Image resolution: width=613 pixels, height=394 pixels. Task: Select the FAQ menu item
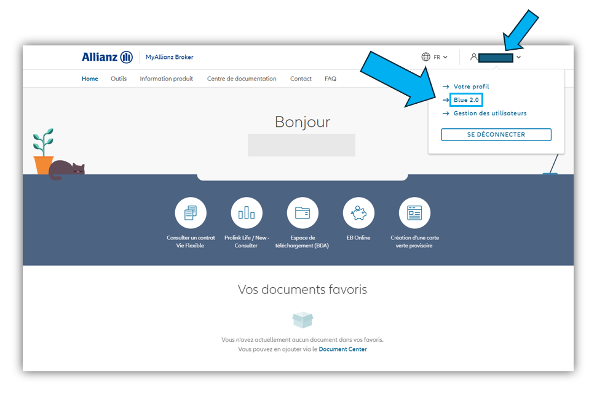(330, 79)
